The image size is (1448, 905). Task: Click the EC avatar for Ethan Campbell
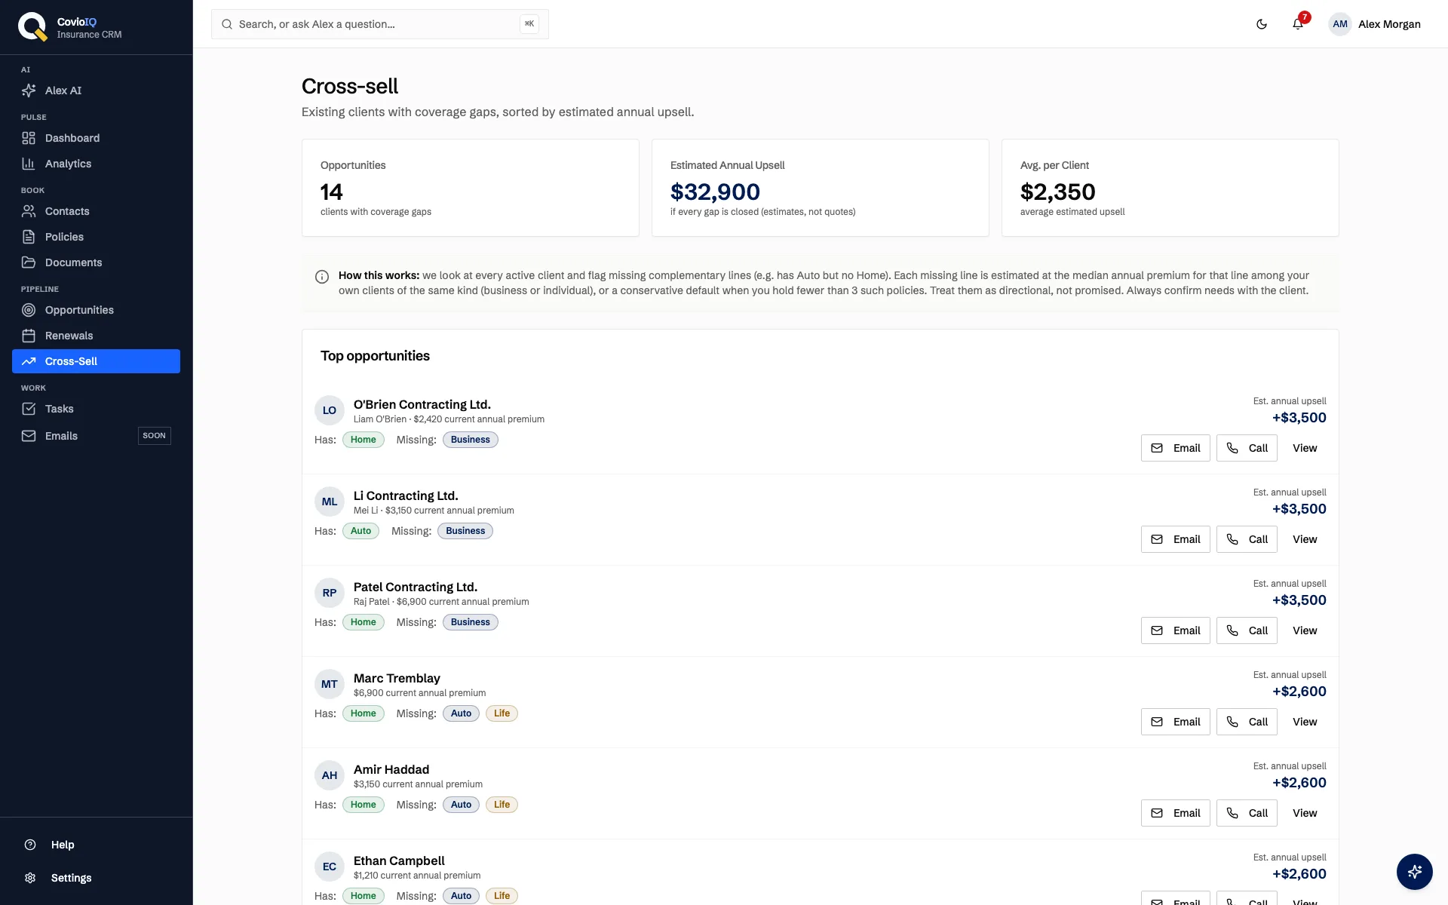[330, 867]
